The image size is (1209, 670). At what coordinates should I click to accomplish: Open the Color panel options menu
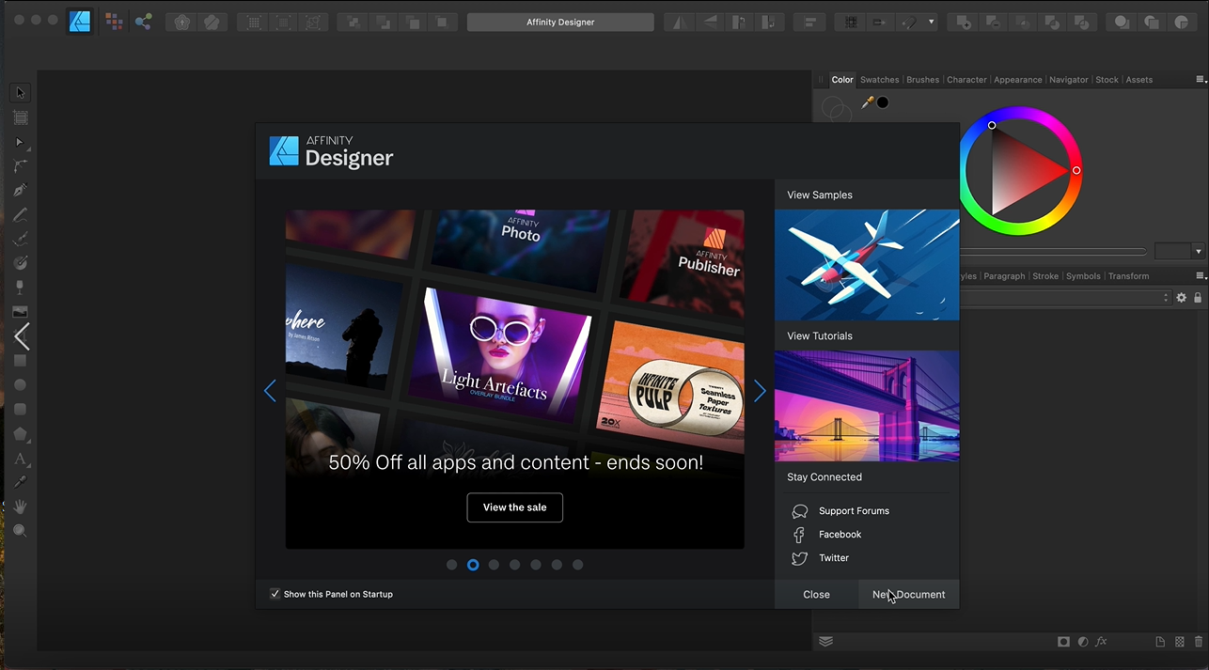click(1201, 80)
